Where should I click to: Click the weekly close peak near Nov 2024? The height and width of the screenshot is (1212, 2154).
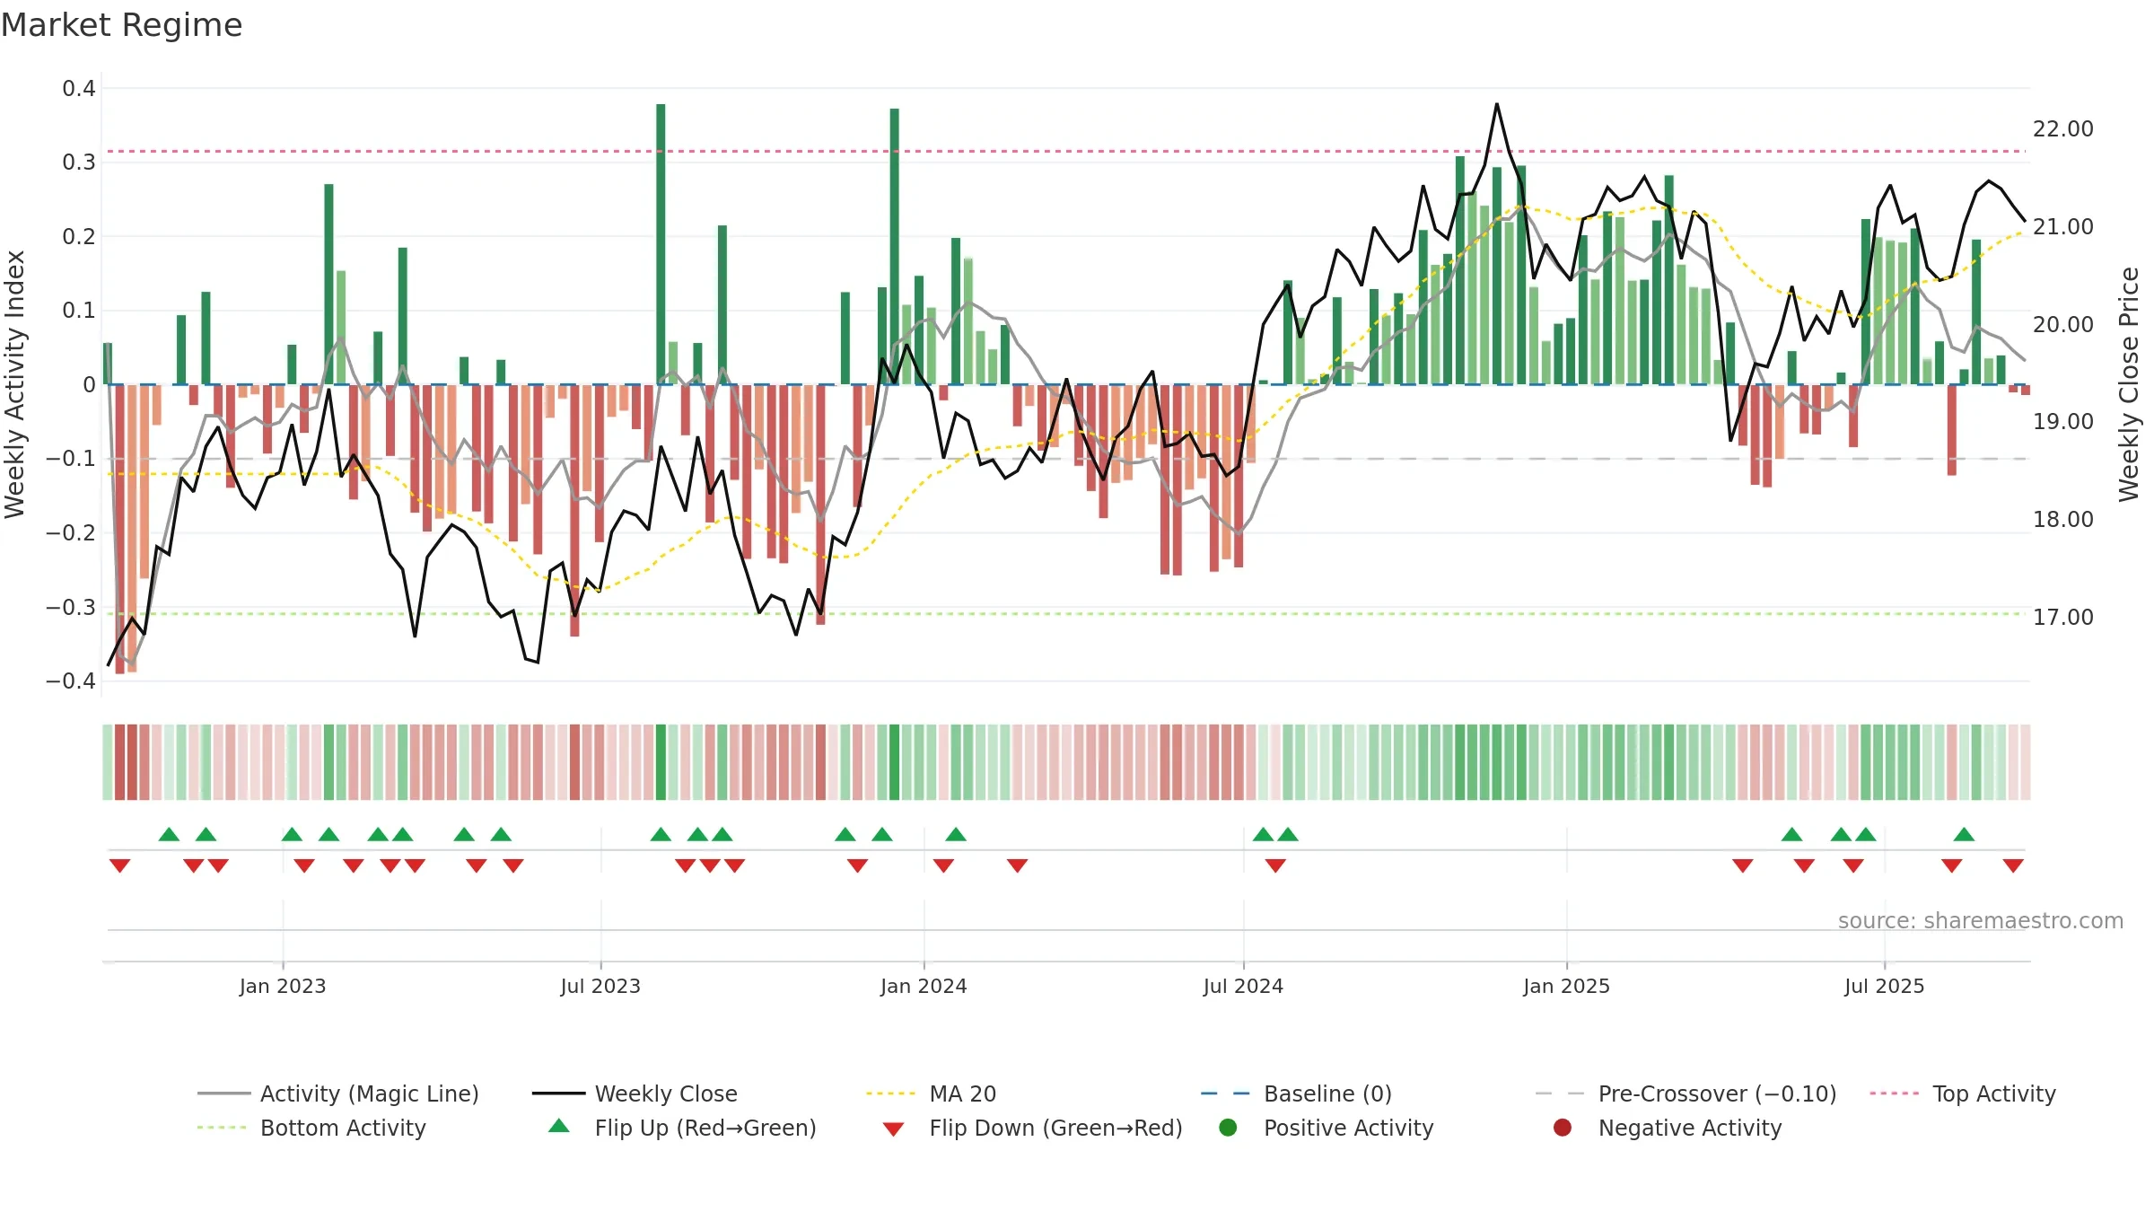1497,104
